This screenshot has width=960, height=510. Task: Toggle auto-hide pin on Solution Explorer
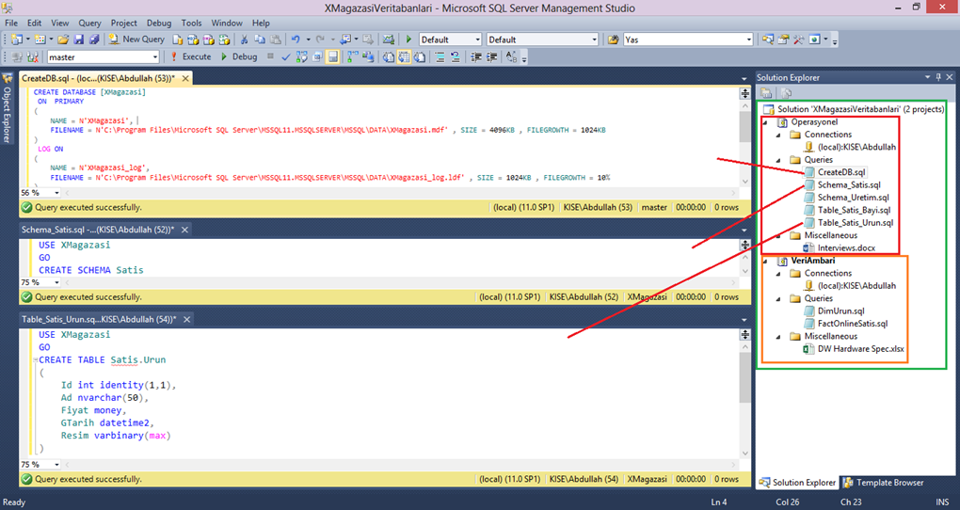click(x=938, y=77)
